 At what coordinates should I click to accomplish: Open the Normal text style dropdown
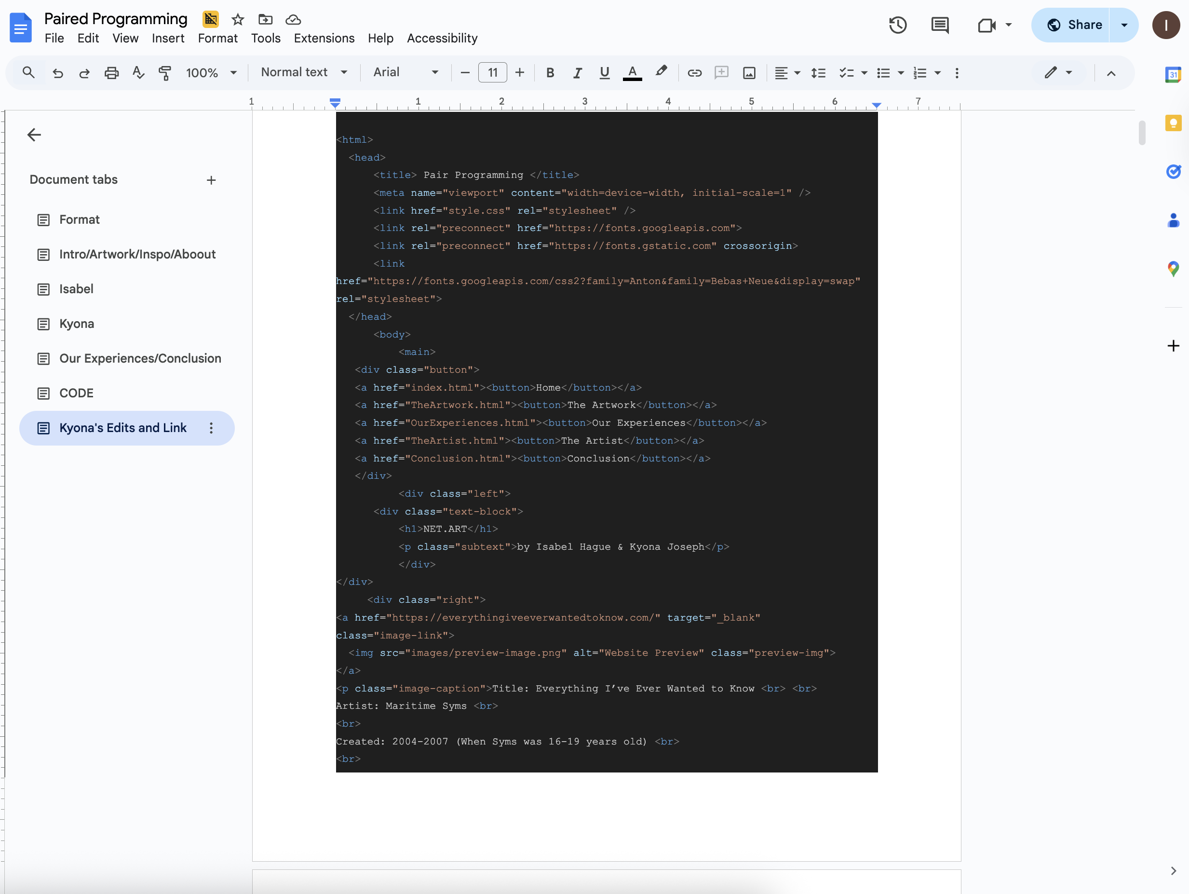pos(304,72)
